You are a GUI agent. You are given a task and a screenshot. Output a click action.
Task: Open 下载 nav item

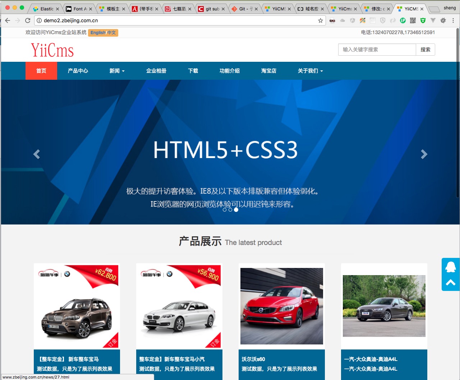[x=193, y=71]
